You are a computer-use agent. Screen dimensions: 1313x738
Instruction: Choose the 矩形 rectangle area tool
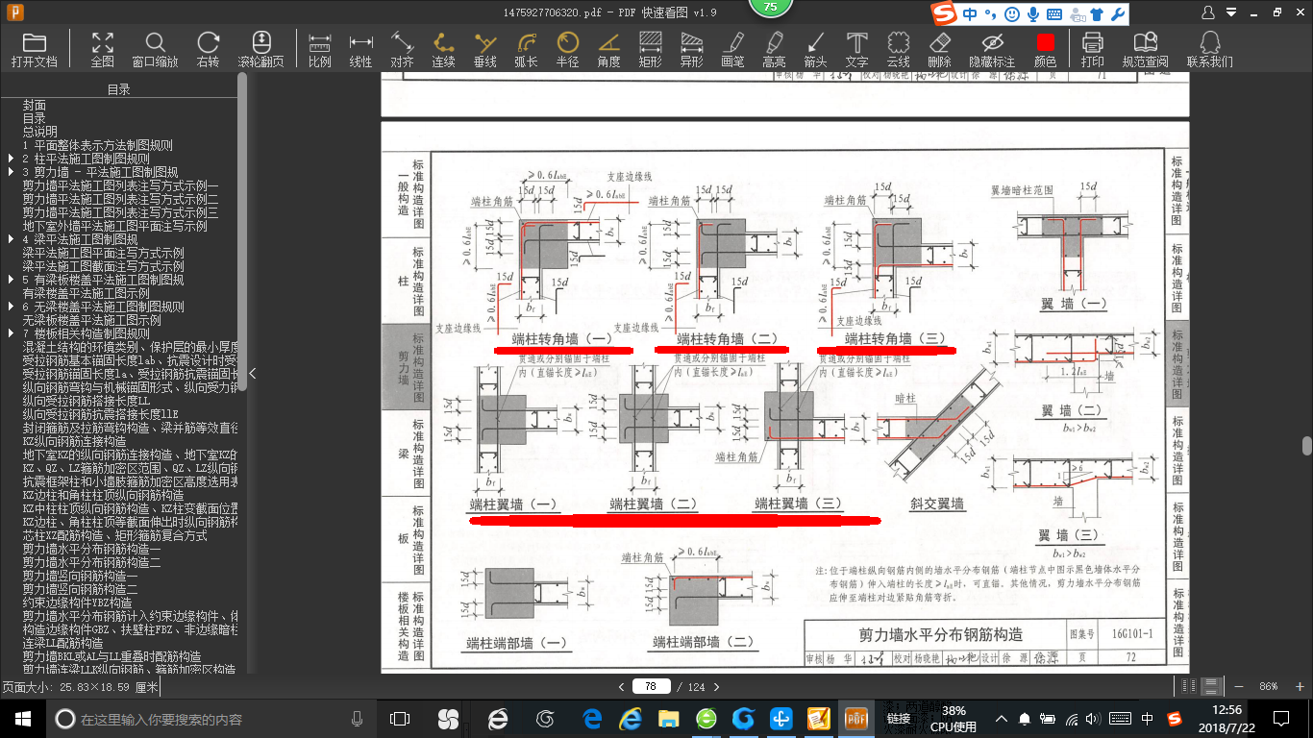pyautogui.click(x=651, y=49)
